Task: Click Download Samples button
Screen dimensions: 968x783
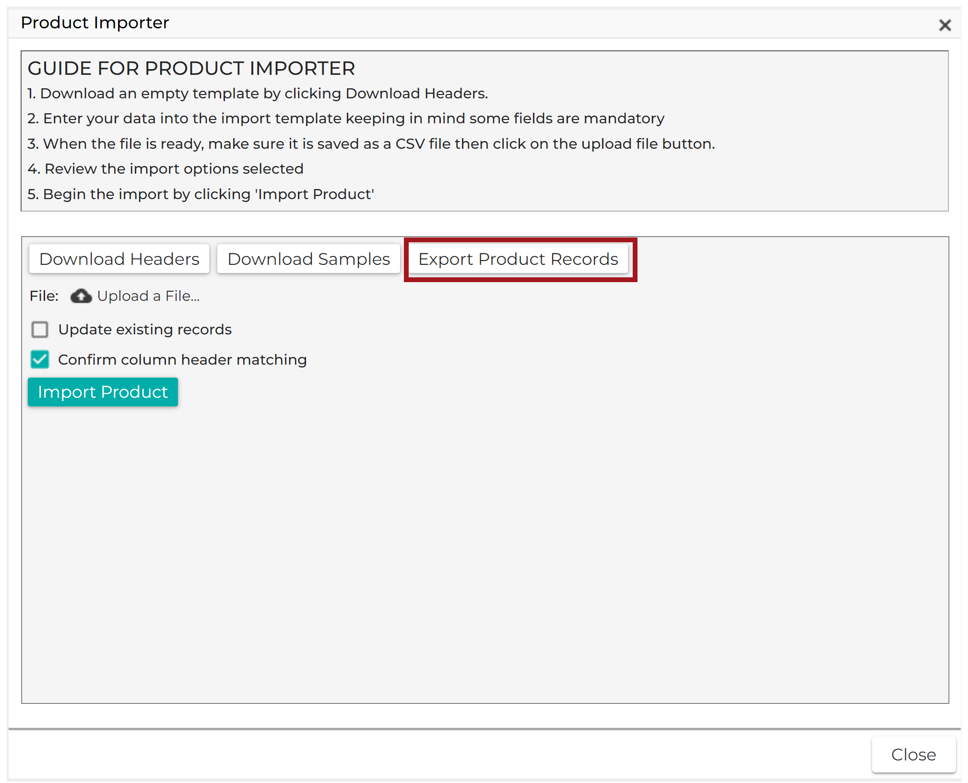Action: point(308,259)
